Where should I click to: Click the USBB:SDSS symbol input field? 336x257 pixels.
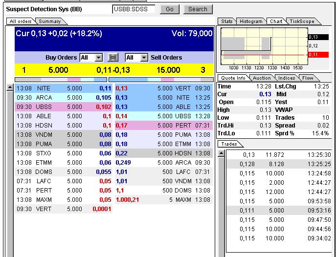tap(133, 9)
